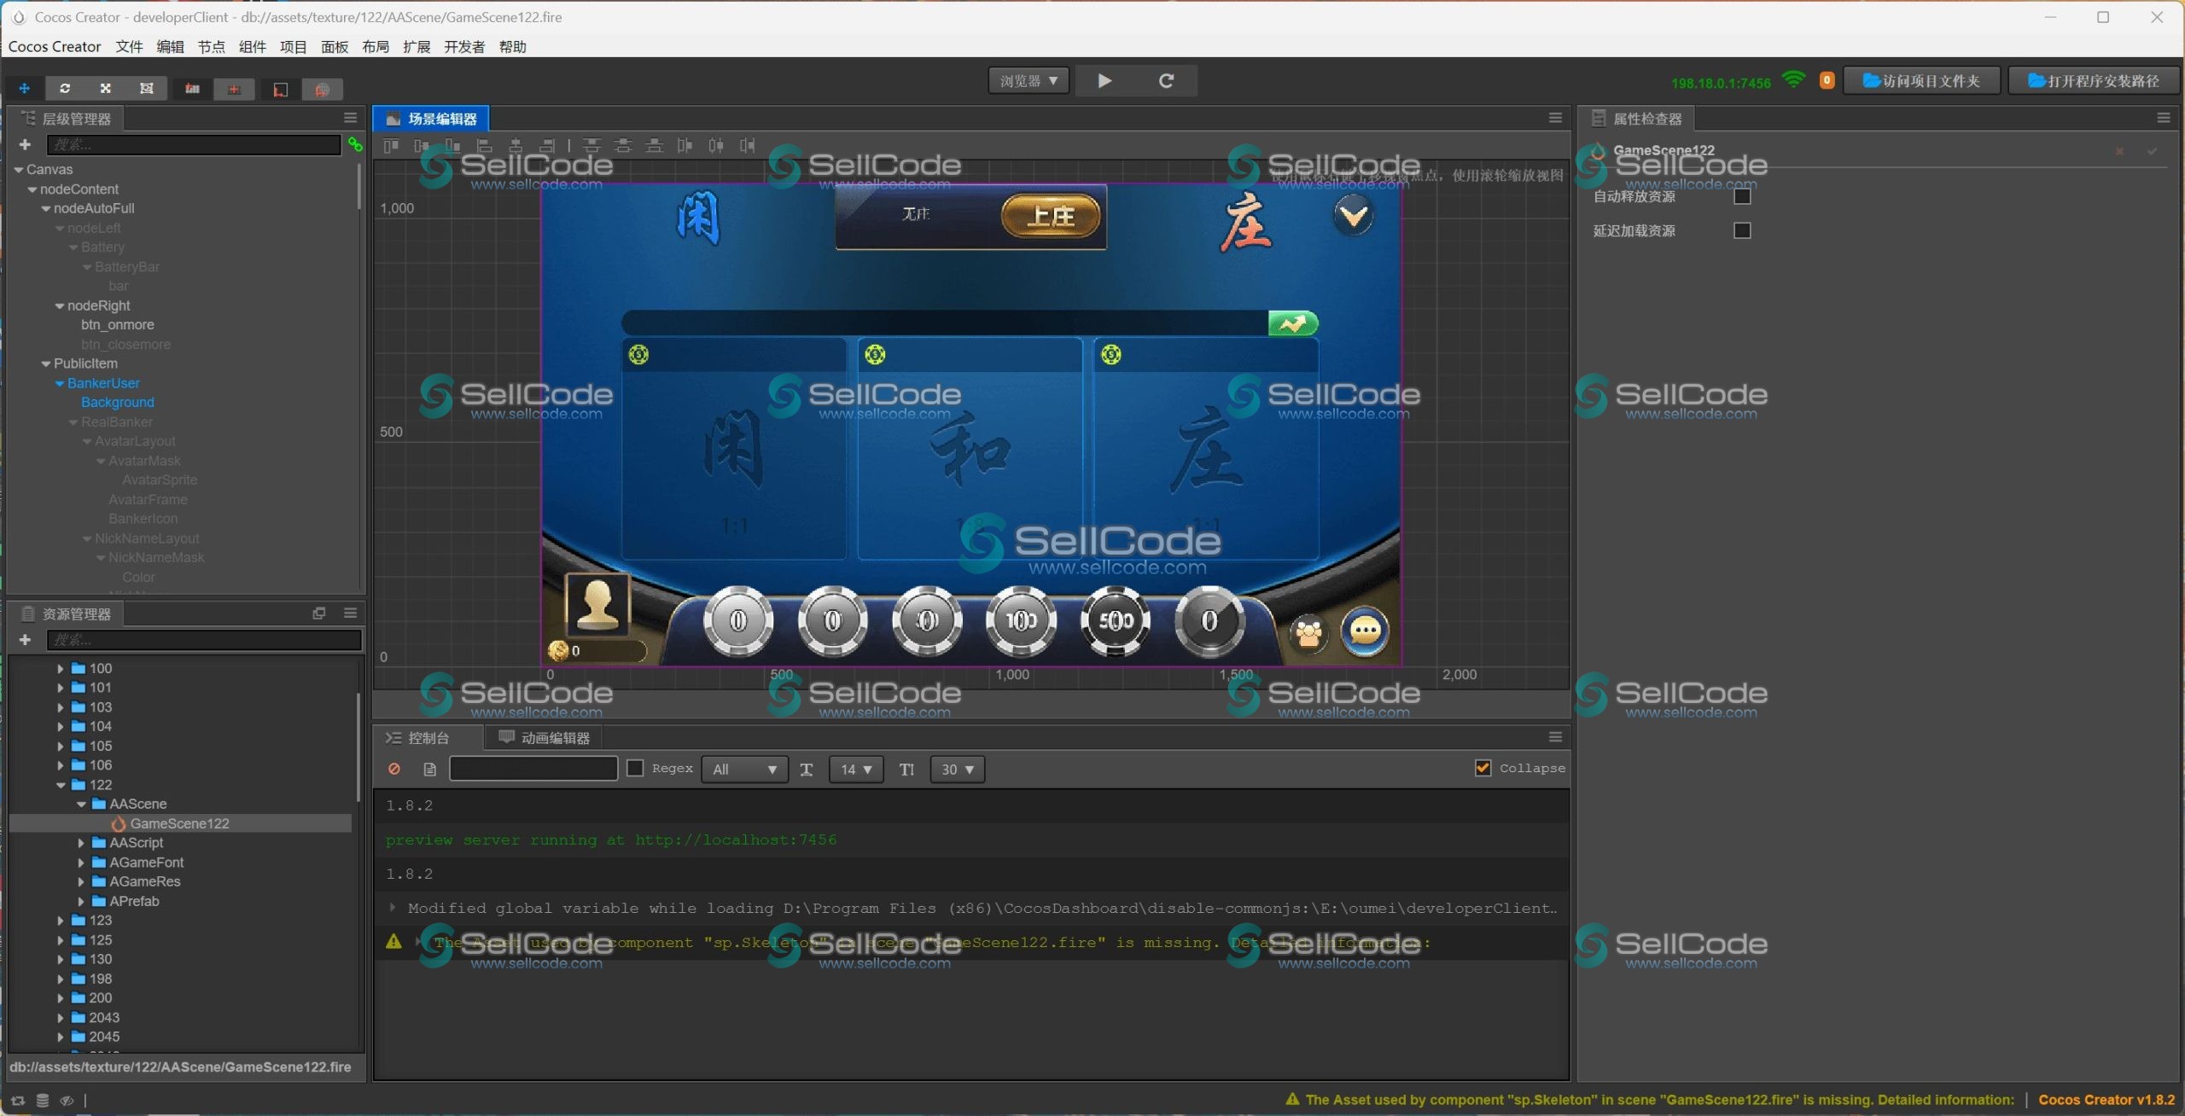Select the move transform tool
This screenshot has width=2185, height=1116.
click(24, 89)
